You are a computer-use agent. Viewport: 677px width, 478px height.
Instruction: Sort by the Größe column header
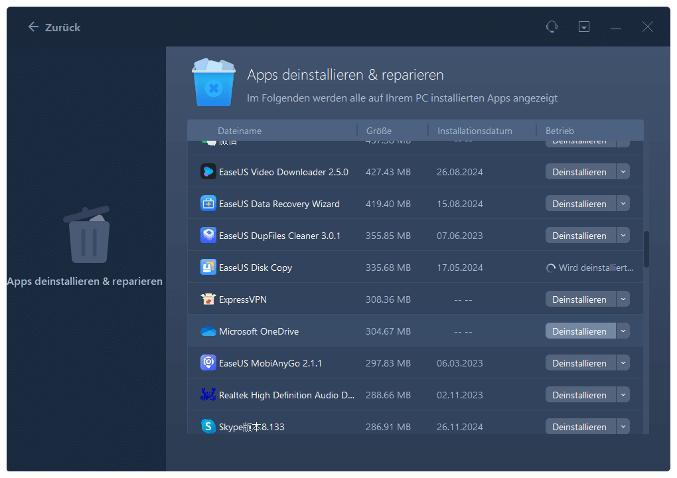[378, 131]
